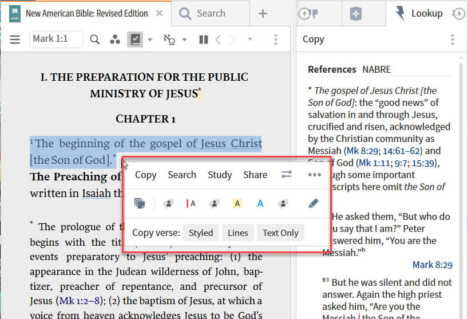Close the New American Bible tab

coord(160,13)
